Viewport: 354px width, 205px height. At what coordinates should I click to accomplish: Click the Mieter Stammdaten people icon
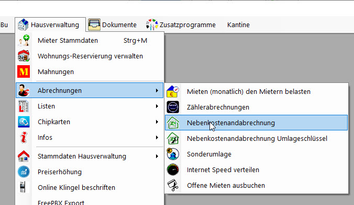24,41
